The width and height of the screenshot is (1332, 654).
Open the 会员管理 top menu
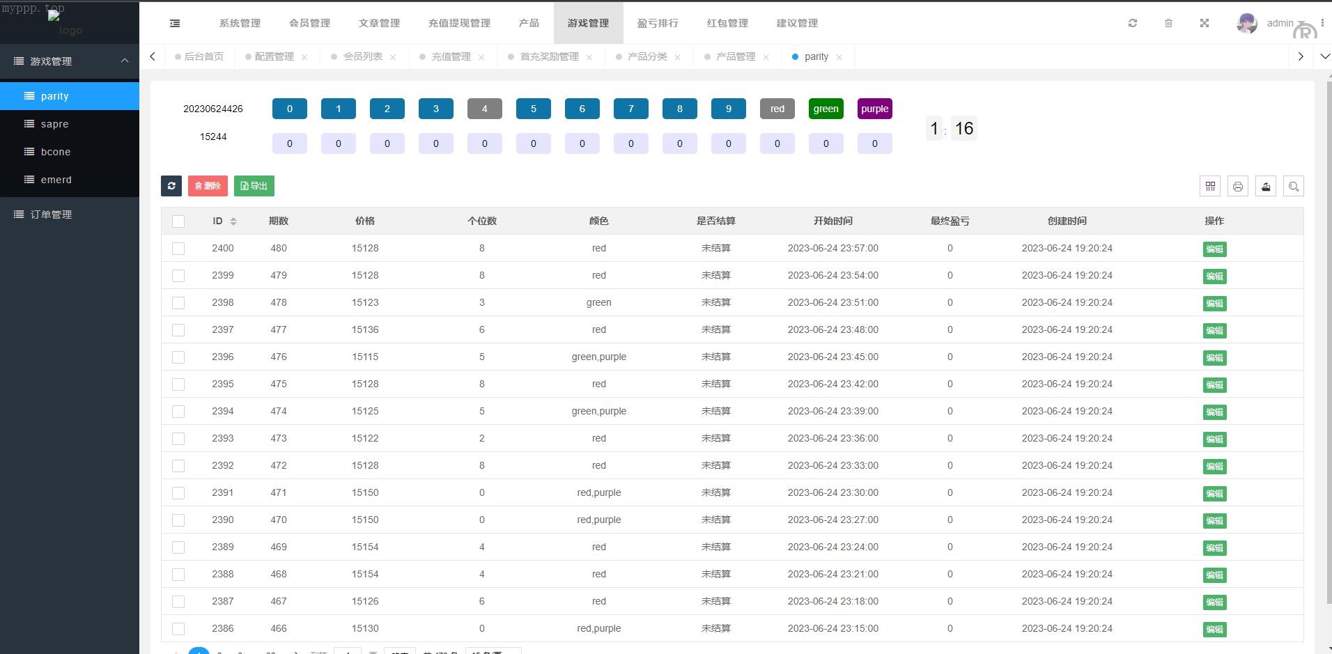(310, 23)
